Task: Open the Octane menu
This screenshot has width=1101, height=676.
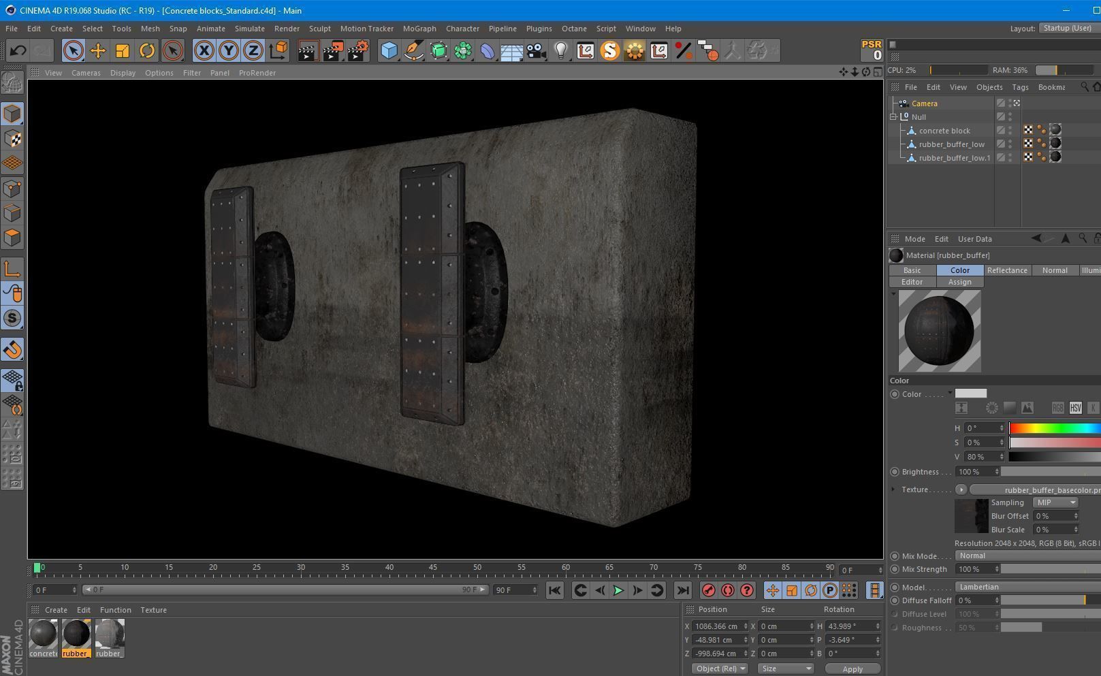Action: tap(574, 29)
